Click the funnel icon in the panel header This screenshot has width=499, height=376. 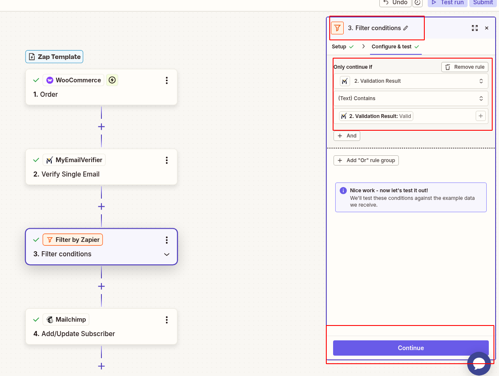click(x=337, y=28)
